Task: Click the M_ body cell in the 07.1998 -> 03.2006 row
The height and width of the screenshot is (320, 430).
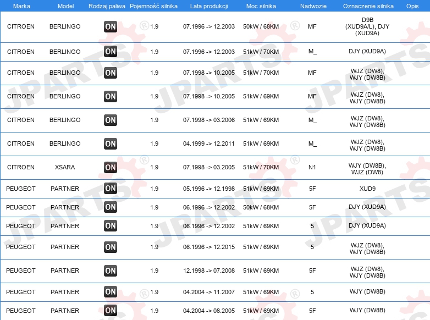Action: (312, 120)
